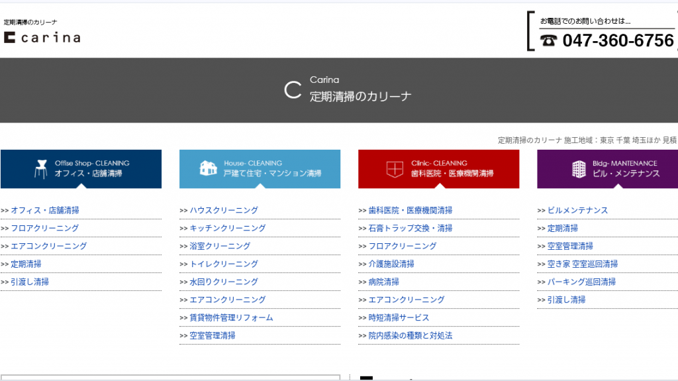
Task: Click the house icon on House-CLEANING banner
Action: pos(208,168)
